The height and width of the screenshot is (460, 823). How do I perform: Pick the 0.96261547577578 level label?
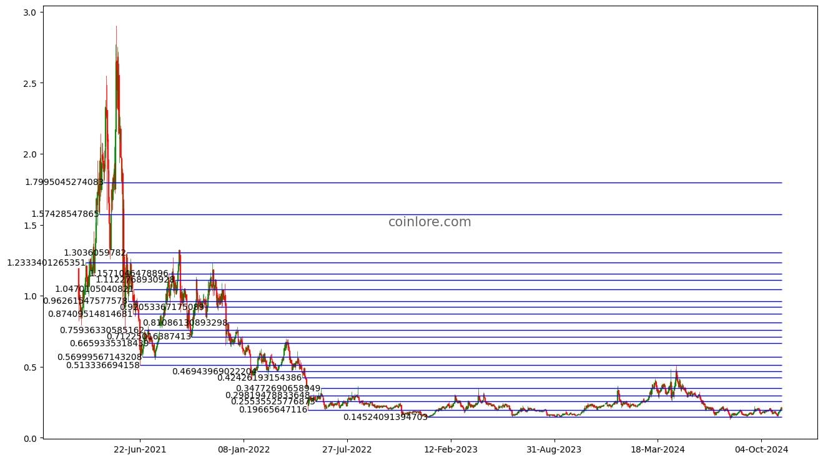coord(85,301)
